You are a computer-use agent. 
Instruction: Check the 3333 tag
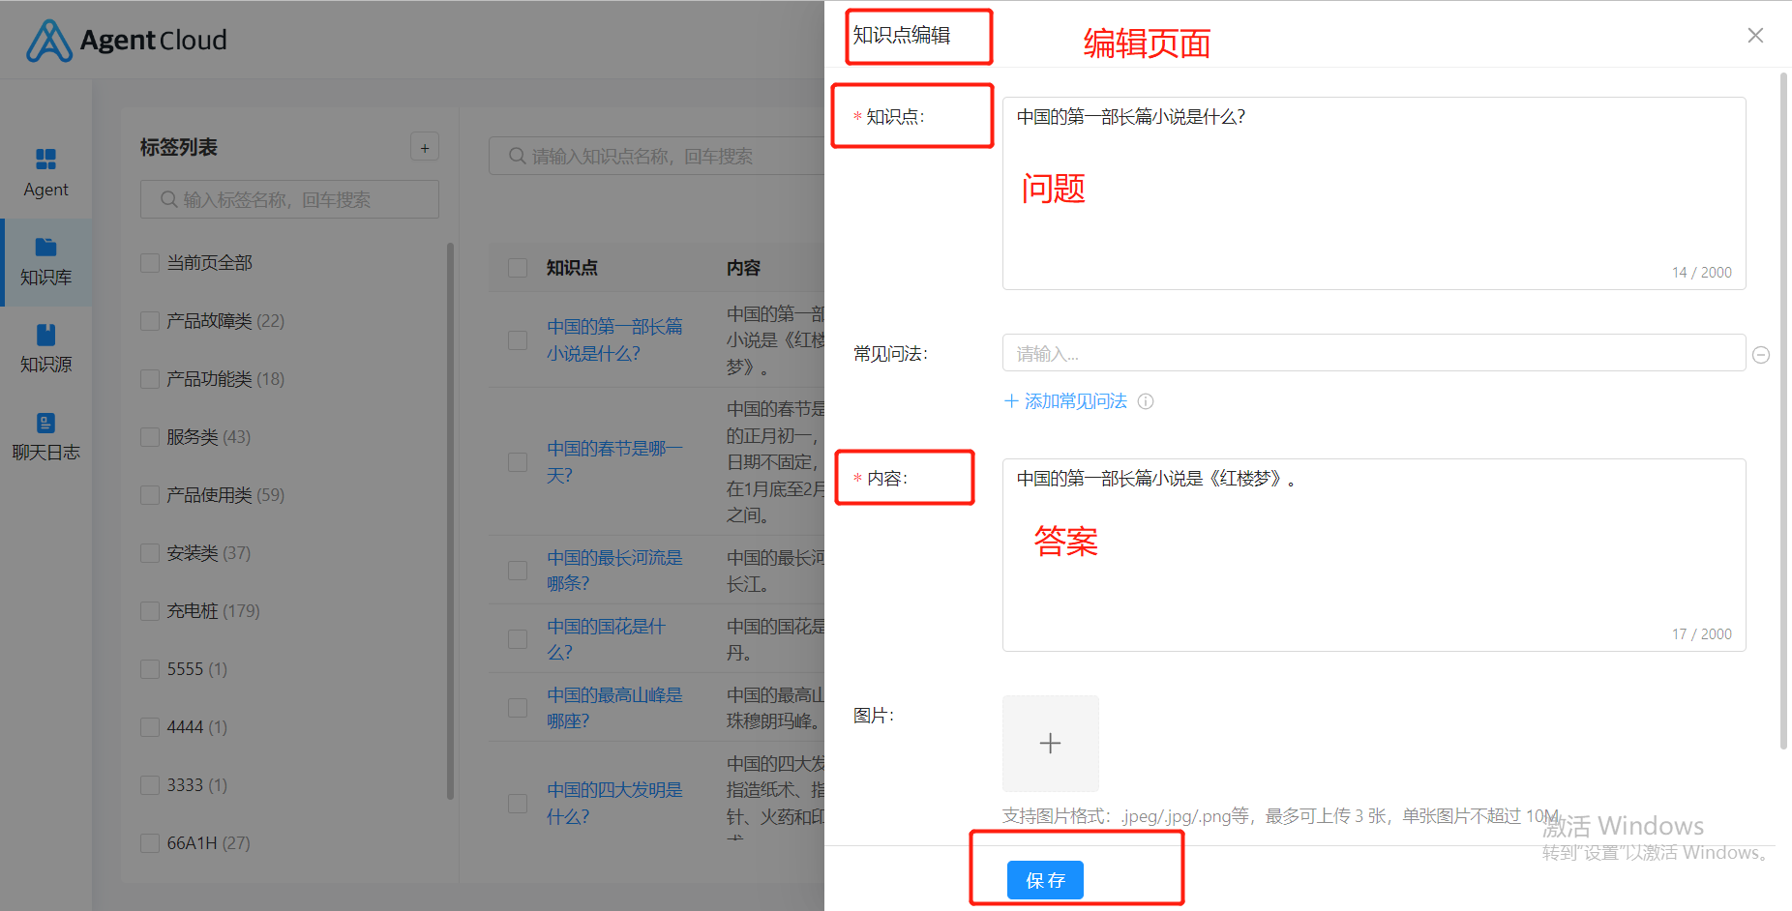150,785
